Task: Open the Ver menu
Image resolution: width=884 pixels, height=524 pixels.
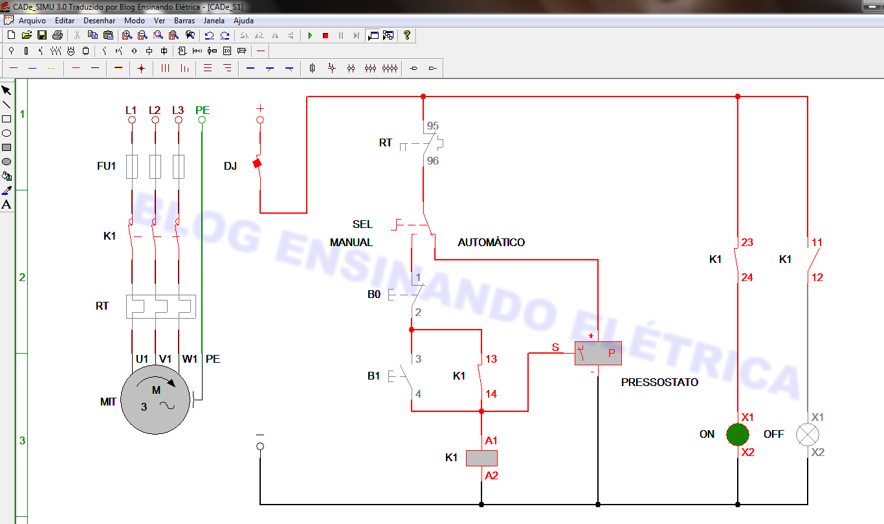Action: pyautogui.click(x=159, y=21)
